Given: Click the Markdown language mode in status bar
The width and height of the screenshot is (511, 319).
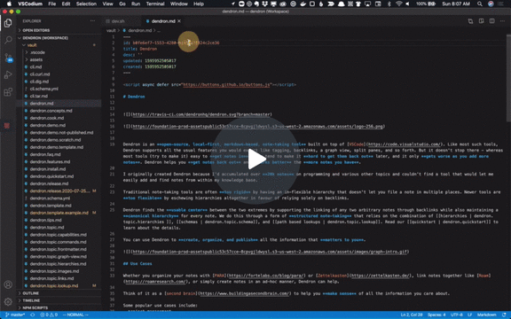Looking at the screenshot, I should click(x=486, y=315).
